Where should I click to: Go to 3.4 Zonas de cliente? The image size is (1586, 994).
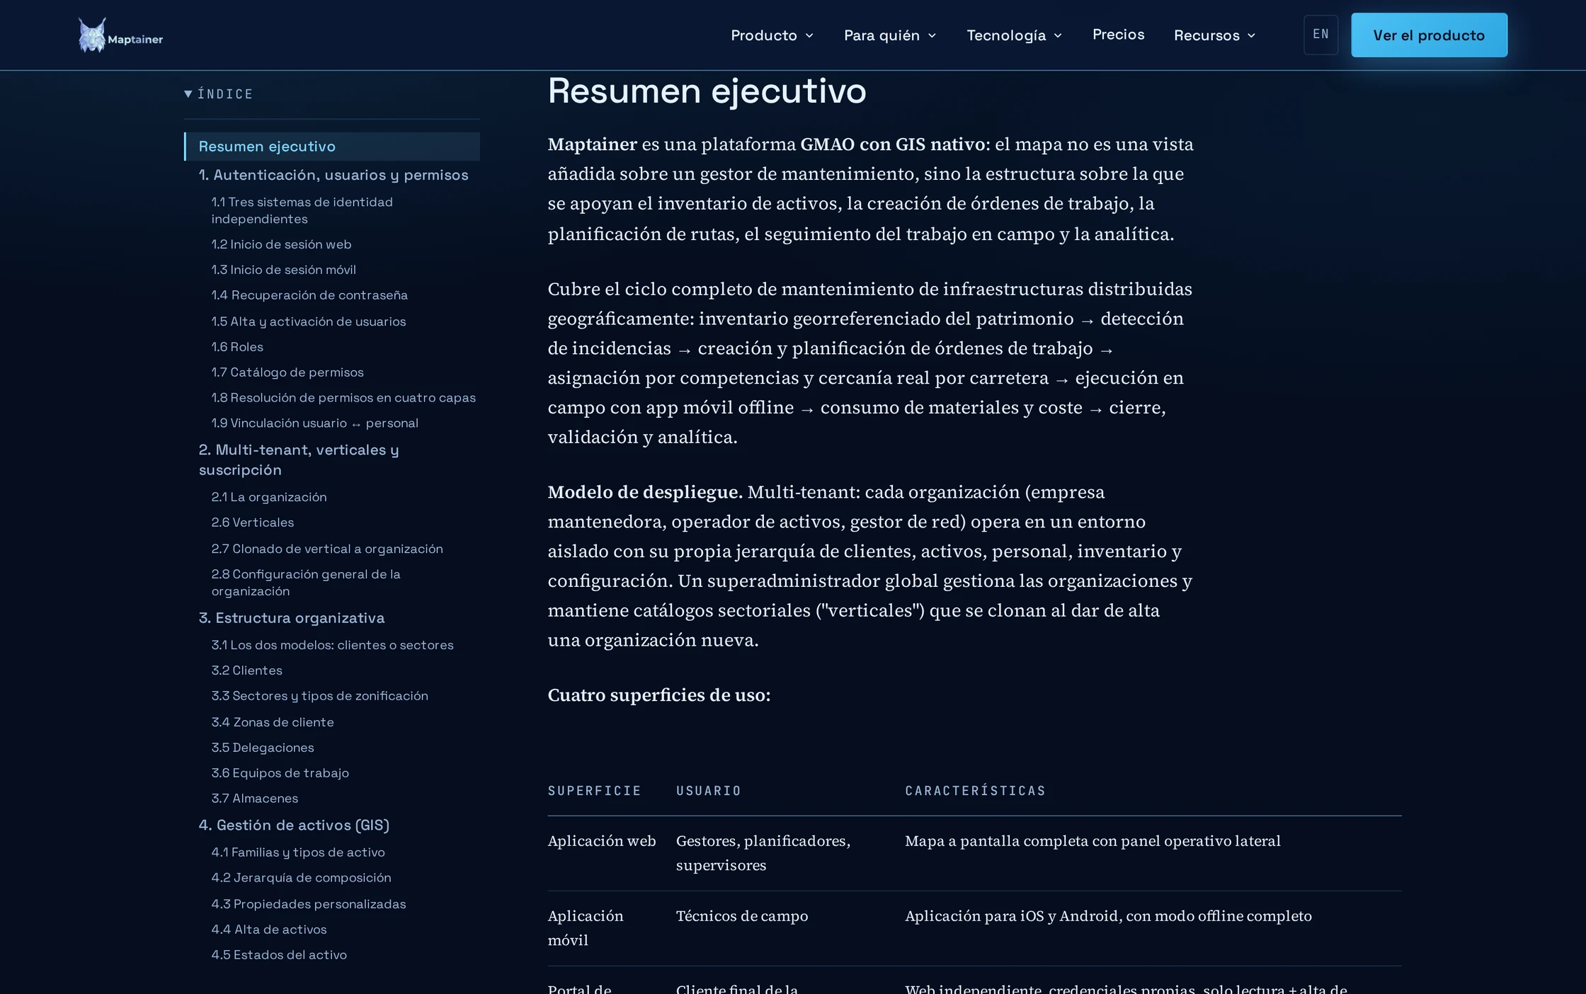(273, 722)
